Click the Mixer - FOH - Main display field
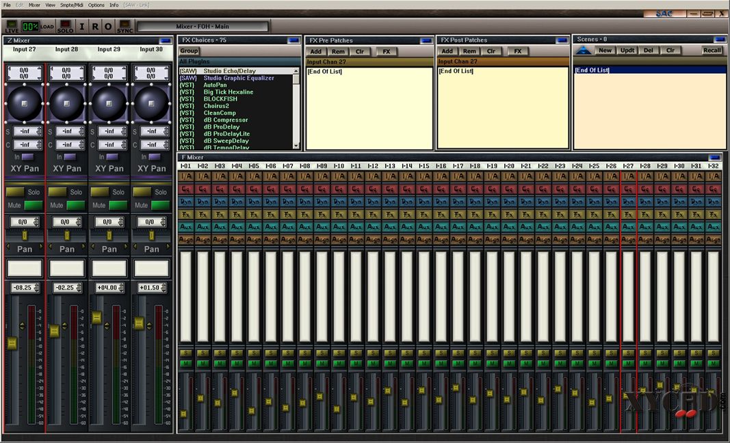Image resolution: width=730 pixels, height=443 pixels. click(x=203, y=27)
